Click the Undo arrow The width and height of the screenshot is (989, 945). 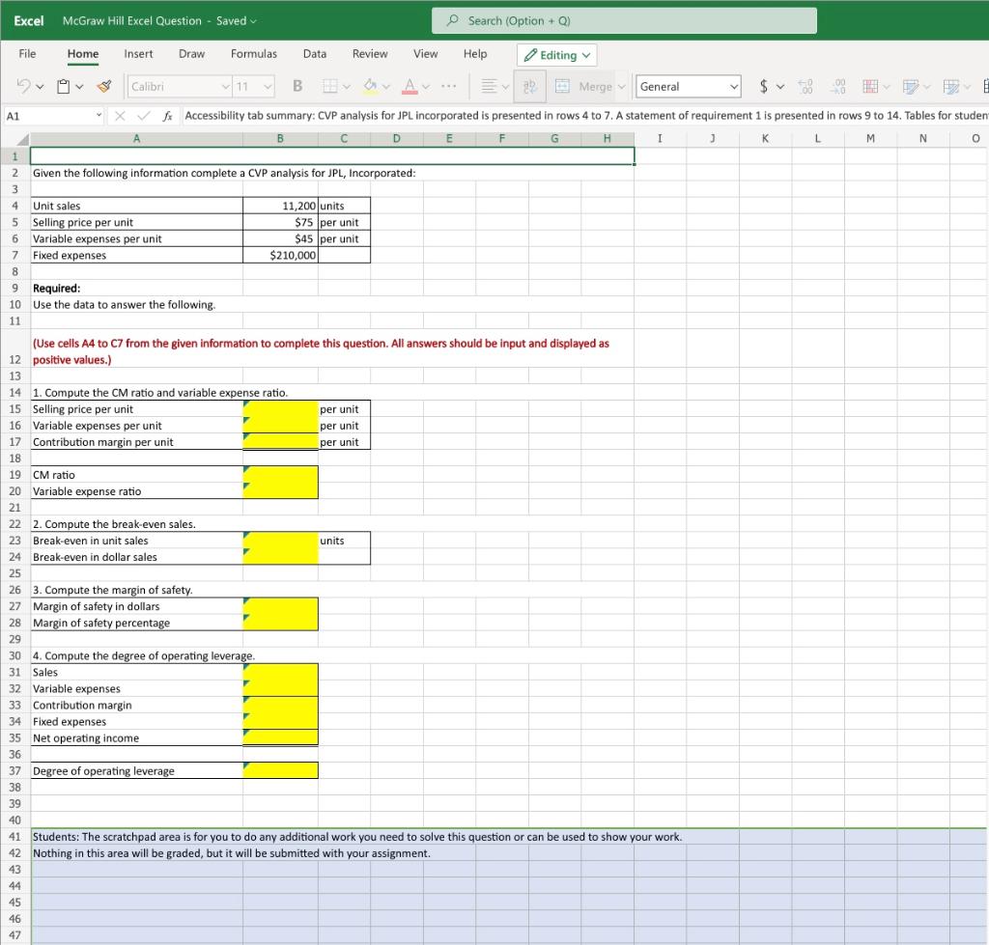point(23,86)
